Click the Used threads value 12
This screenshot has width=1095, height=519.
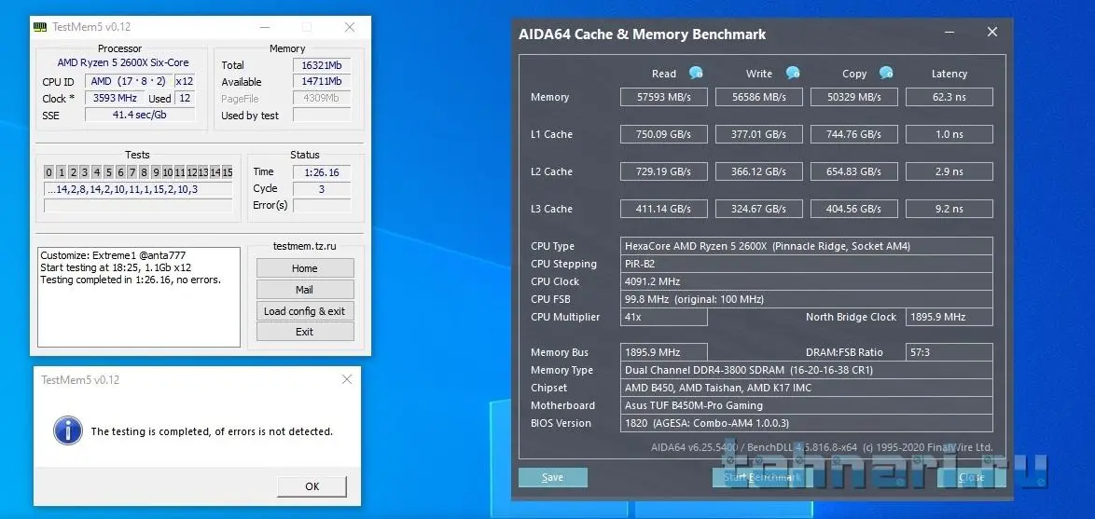[185, 99]
